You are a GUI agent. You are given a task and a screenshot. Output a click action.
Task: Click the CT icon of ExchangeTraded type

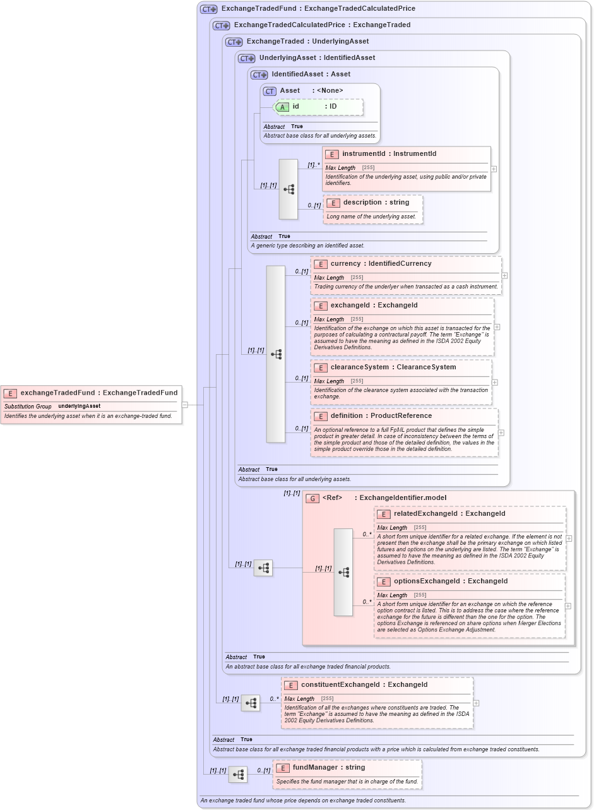point(234,42)
